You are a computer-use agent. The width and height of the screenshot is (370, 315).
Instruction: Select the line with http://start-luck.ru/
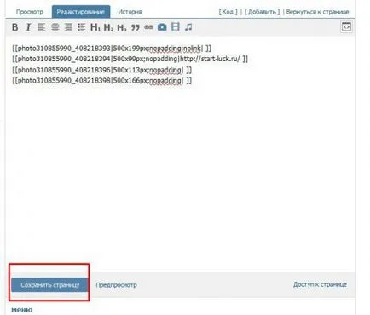130,59
